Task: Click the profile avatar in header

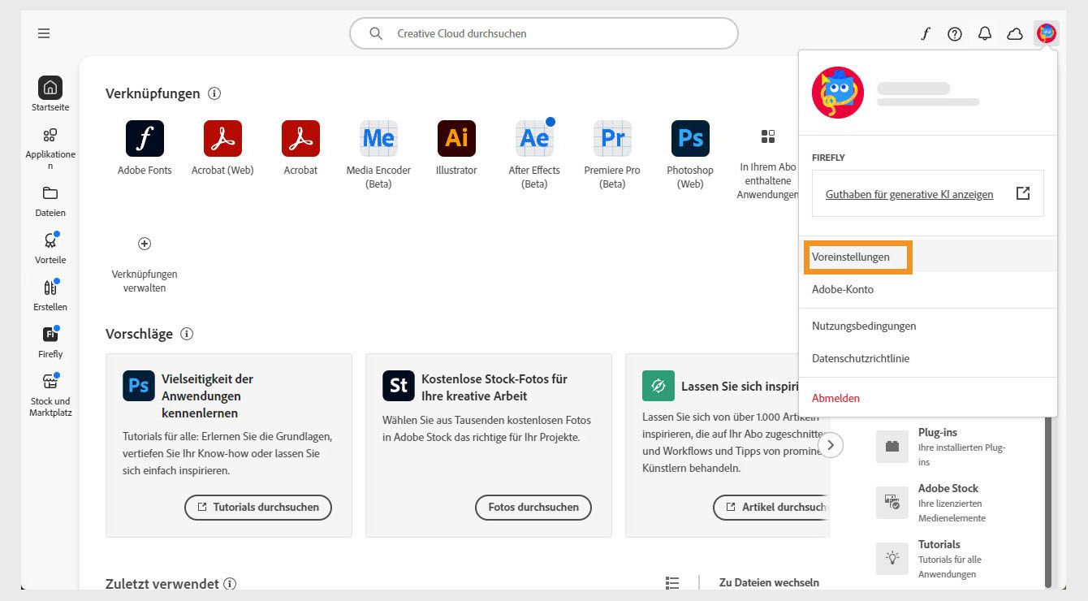Action: point(1047,33)
